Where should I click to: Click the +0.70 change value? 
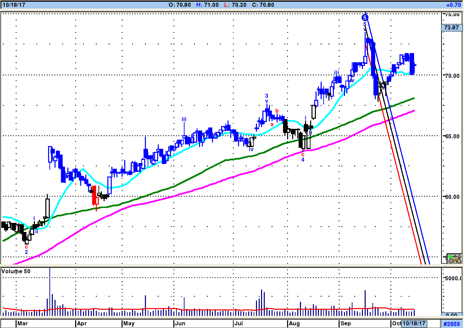454,5
